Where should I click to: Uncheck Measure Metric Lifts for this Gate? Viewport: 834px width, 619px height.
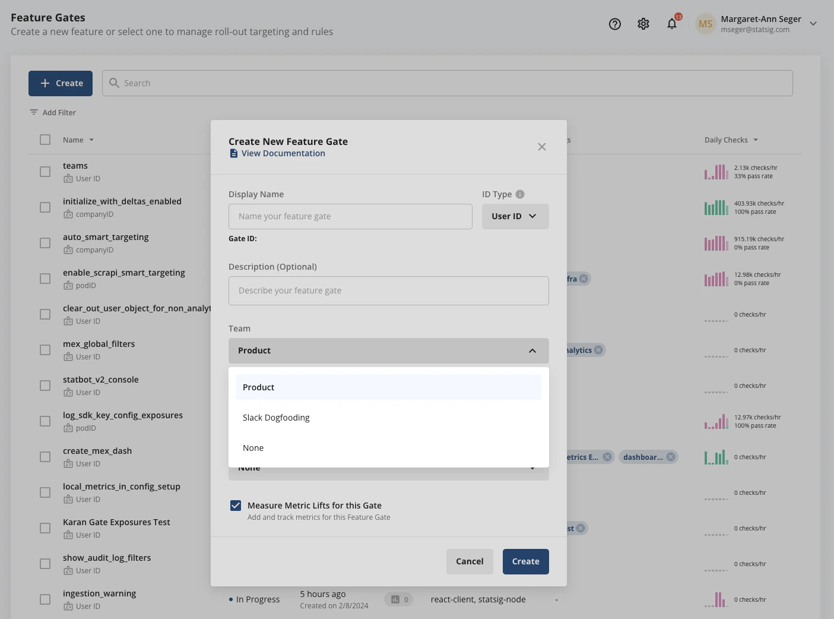236,505
